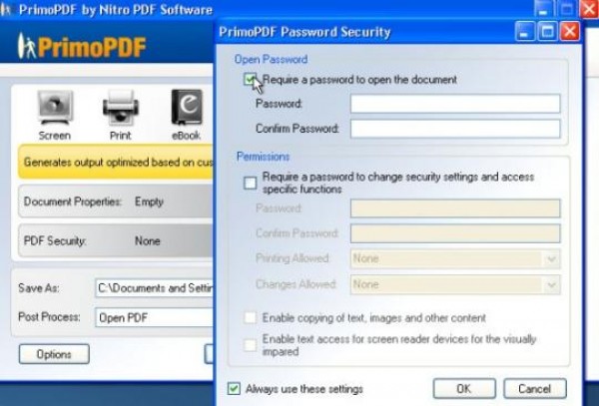This screenshot has width=599, height=406.
Task: Open the Printing Allowed dropdown
Action: point(455,258)
